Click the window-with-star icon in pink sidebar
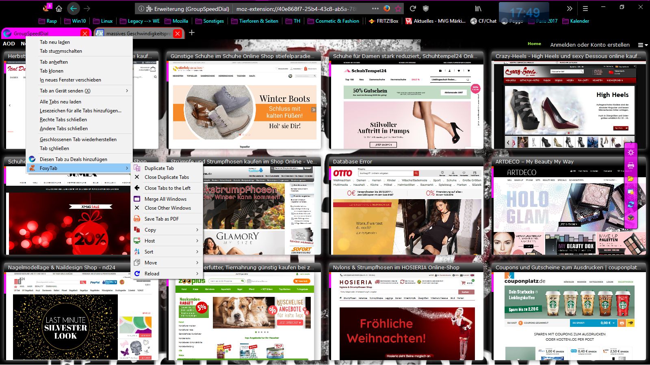The image size is (650, 365). tap(630, 191)
